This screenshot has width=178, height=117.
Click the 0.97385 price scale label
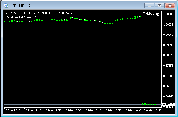tap(168, 76)
